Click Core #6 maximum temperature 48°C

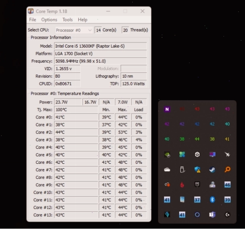point(122,162)
